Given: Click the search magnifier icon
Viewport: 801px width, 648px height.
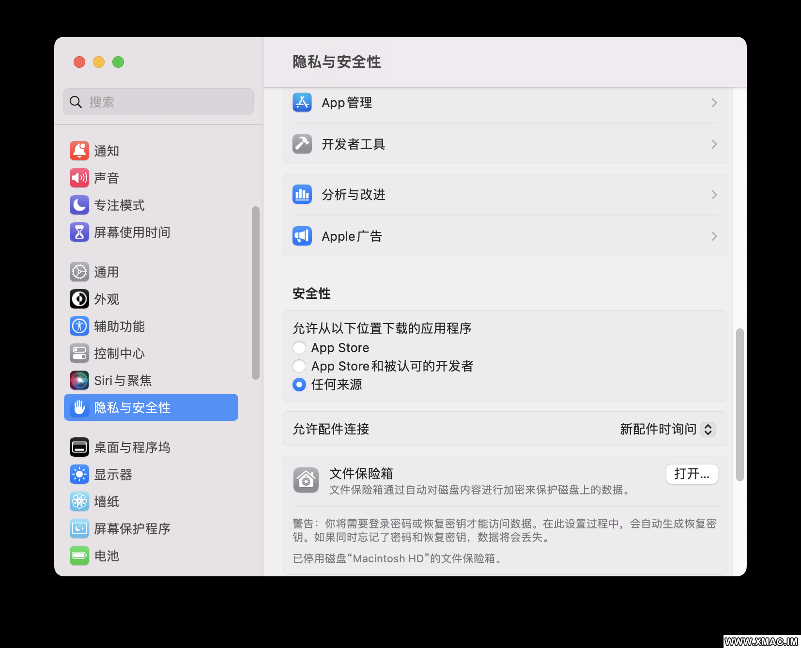Looking at the screenshot, I should coord(76,102).
